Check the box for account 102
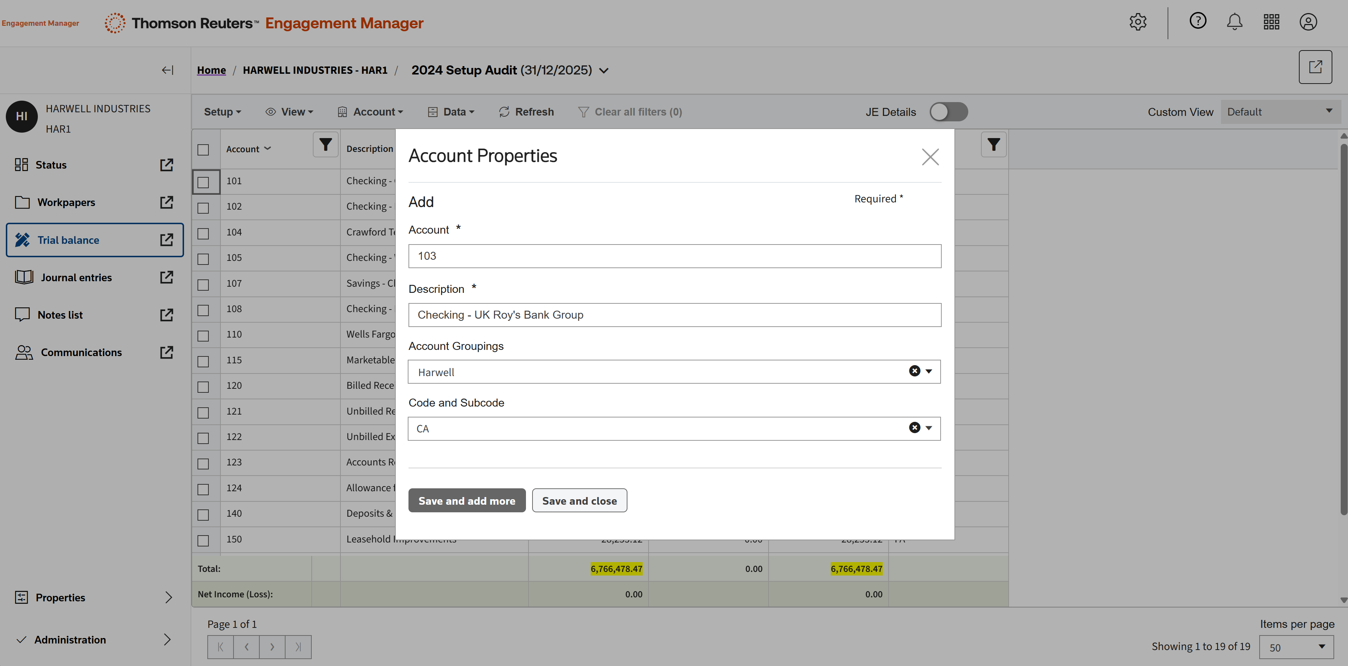 pos(203,207)
